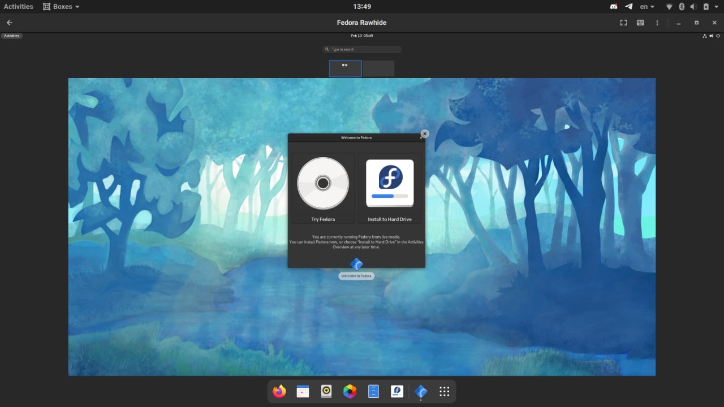Click the Welcome to Fedora window title bar
This screenshot has height=407, width=724.
click(356, 137)
